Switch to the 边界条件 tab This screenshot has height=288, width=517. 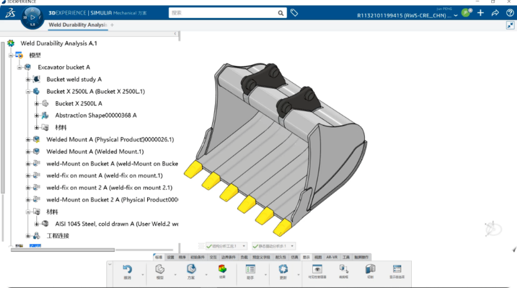pyautogui.click(x=228, y=257)
